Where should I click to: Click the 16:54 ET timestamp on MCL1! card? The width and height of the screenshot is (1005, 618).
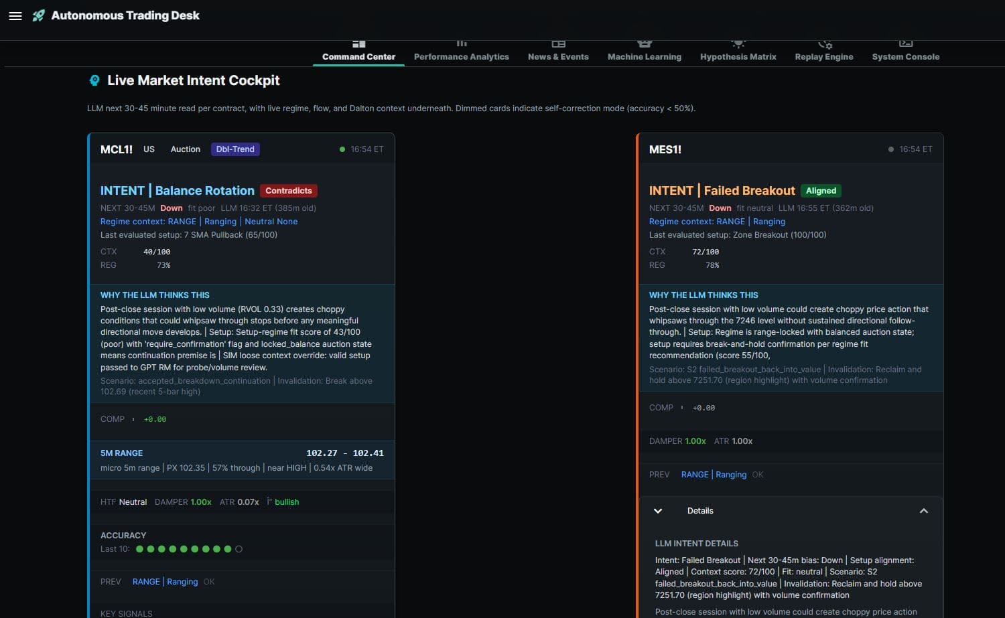tap(367, 149)
